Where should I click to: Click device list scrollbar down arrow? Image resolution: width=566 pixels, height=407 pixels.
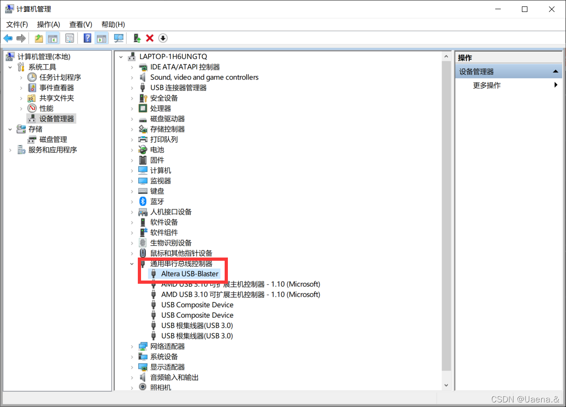[x=446, y=385]
